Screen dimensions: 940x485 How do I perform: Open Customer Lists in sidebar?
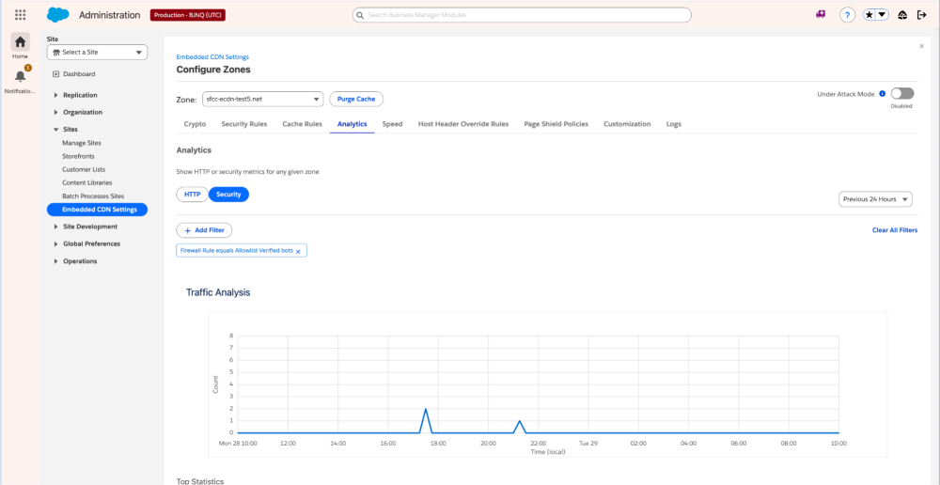pos(84,170)
